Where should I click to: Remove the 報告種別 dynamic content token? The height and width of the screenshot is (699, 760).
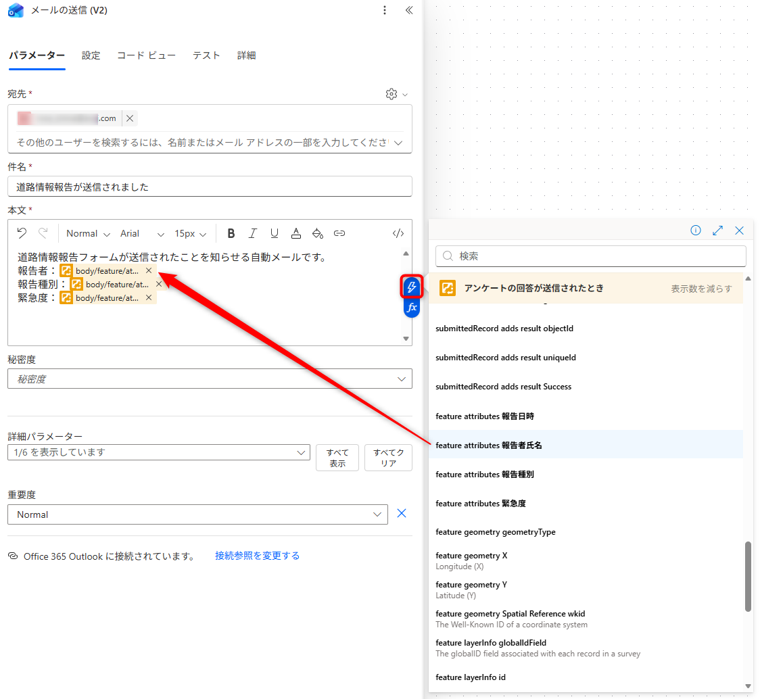[158, 284]
